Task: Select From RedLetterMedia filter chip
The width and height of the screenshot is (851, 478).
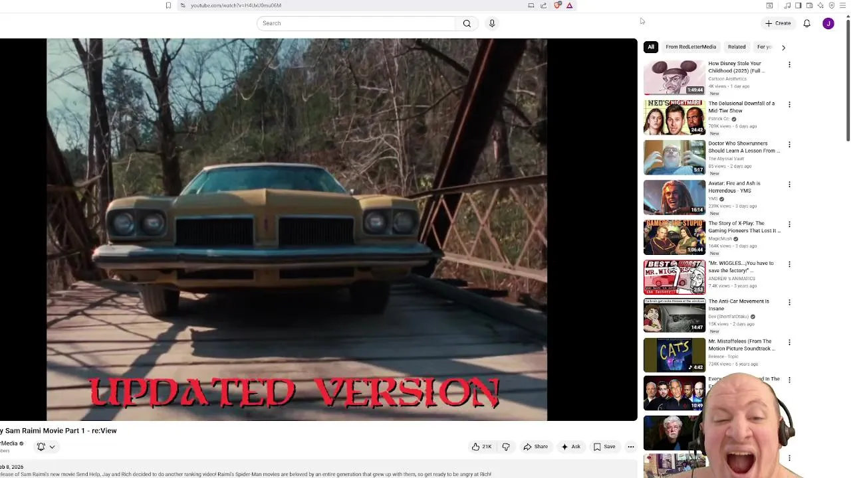Action: pyautogui.click(x=691, y=47)
